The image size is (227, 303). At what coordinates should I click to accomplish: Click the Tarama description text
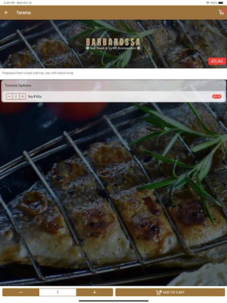coord(38,73)
